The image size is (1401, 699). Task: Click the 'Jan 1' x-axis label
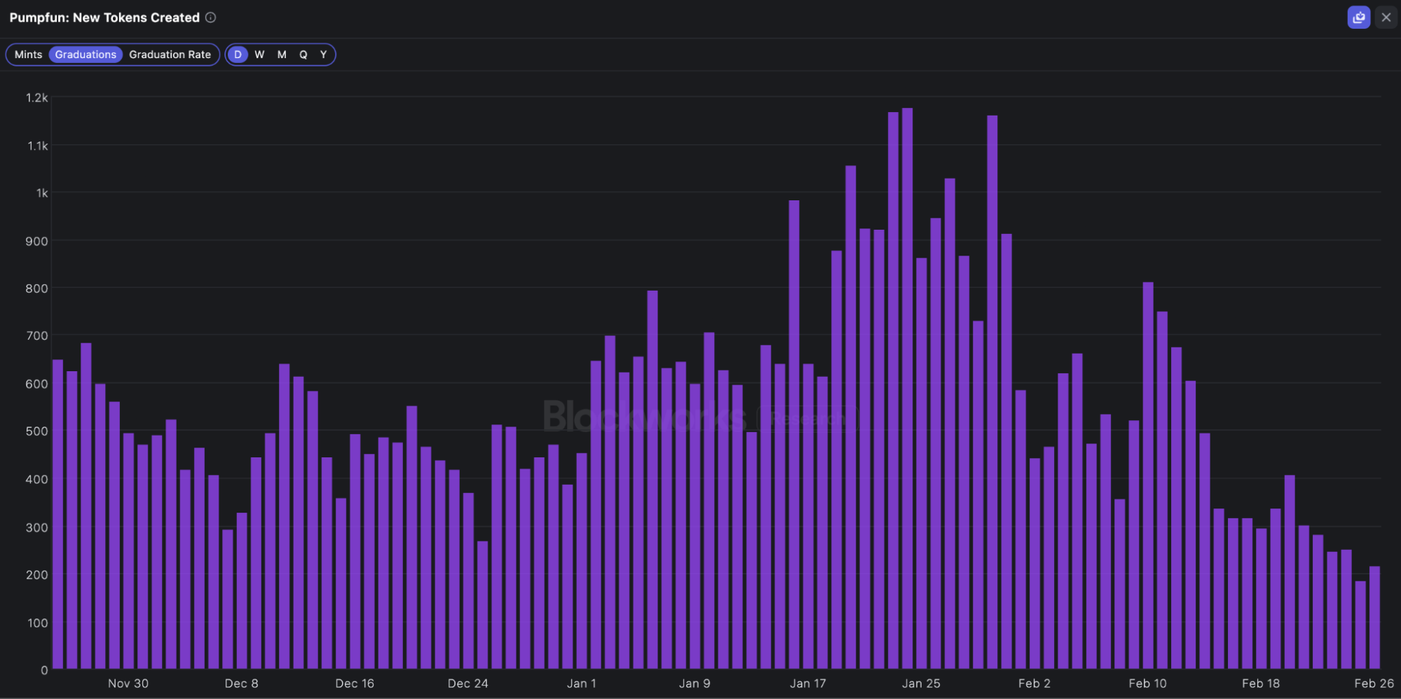[582, 684]
